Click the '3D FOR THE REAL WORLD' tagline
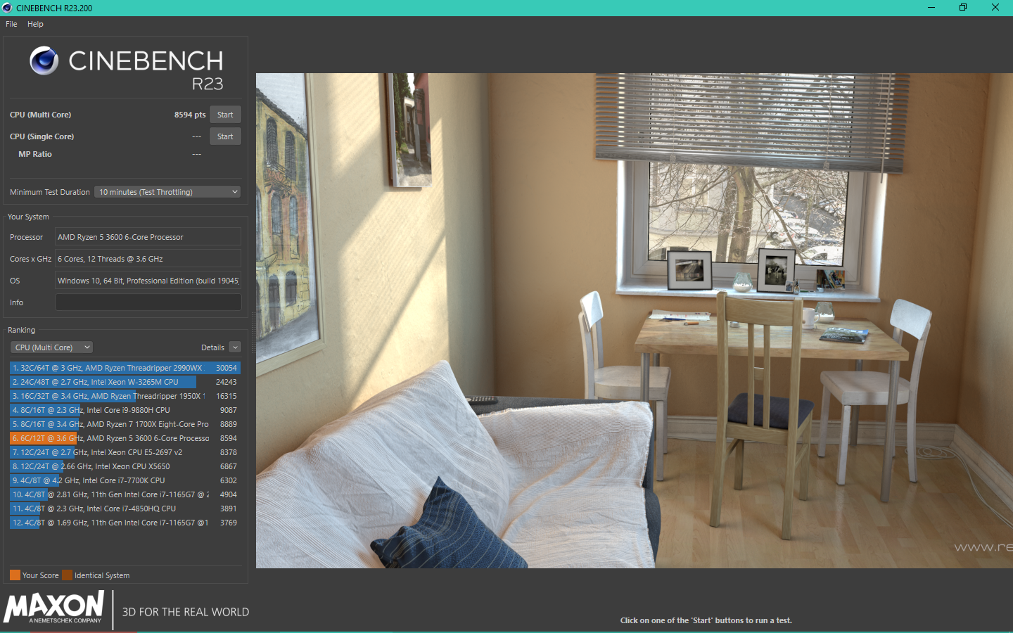The height and width of the screenshot is (633, 1013). pos(186,612)
